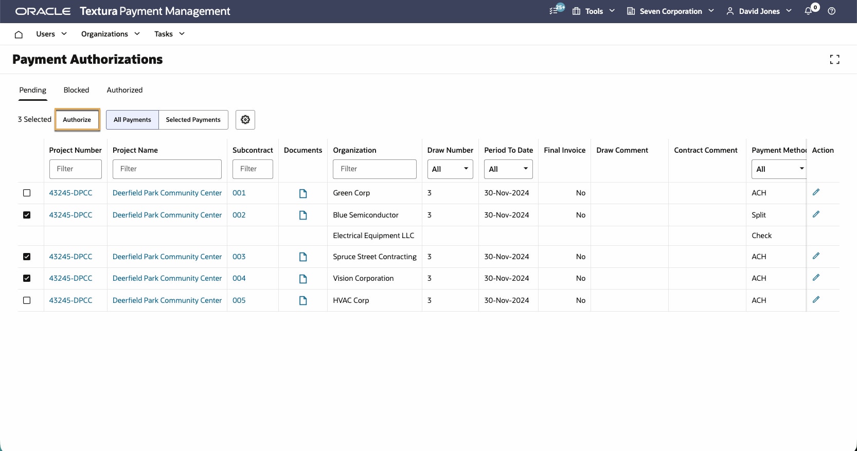This screenshot has height=451, width=857.
Task: Click the Payment Authorizations page heading
Action: [x=87, y=60]
